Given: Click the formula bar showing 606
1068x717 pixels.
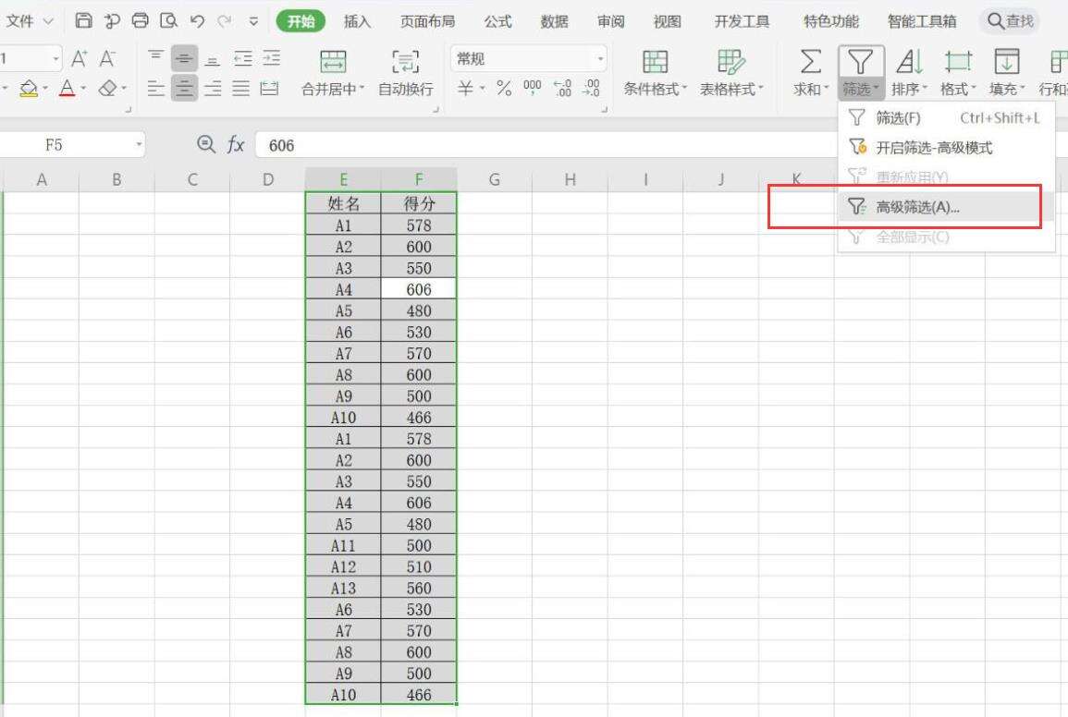Looking at the screenshot, I should [x=545, y=145].
